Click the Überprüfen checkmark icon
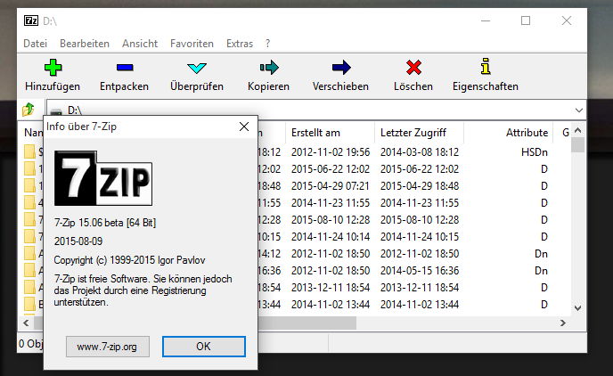The width and height of the screenshot is (613, 376). pos(197,68)
